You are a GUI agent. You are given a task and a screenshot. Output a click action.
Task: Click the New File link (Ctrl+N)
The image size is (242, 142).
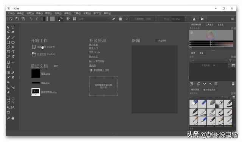point(46,47)
